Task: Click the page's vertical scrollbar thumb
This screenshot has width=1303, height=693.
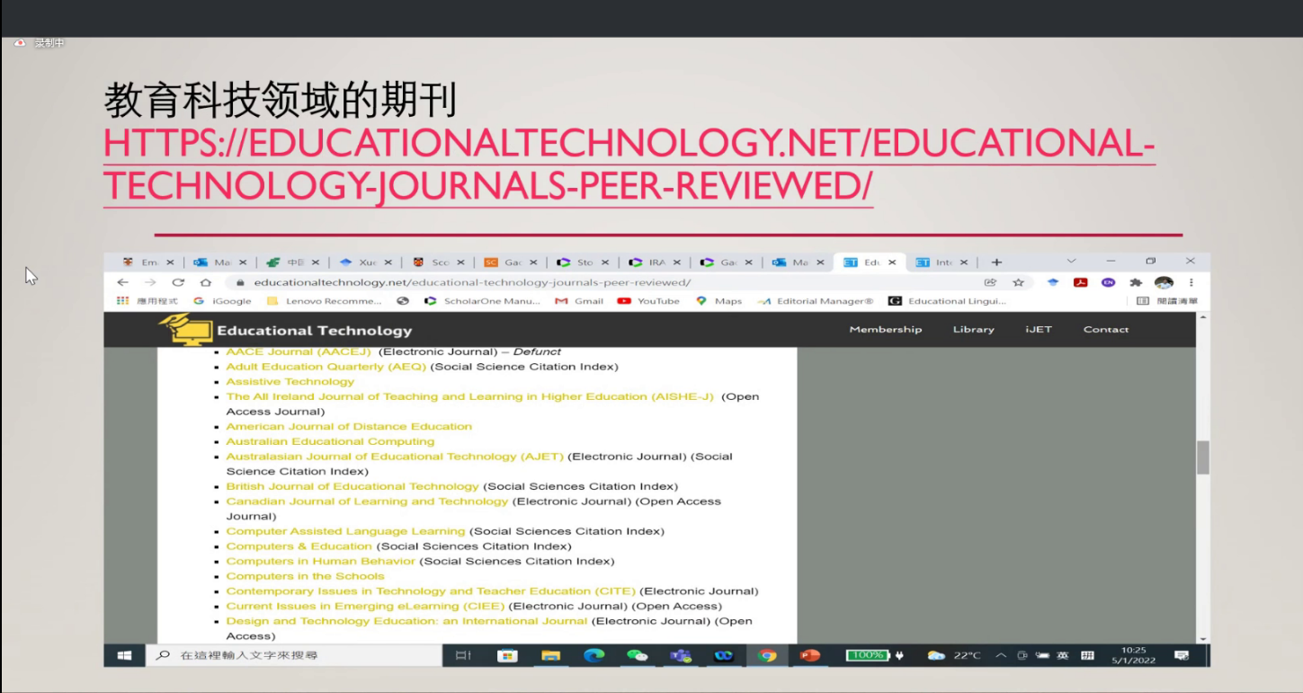Action: (x=1202, y=458)
